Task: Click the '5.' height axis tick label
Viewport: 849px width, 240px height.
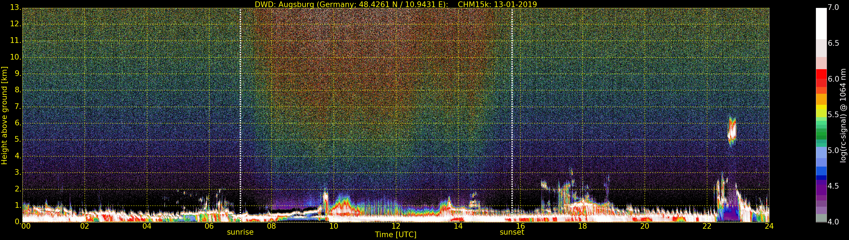Action: [x=18, y=139]
